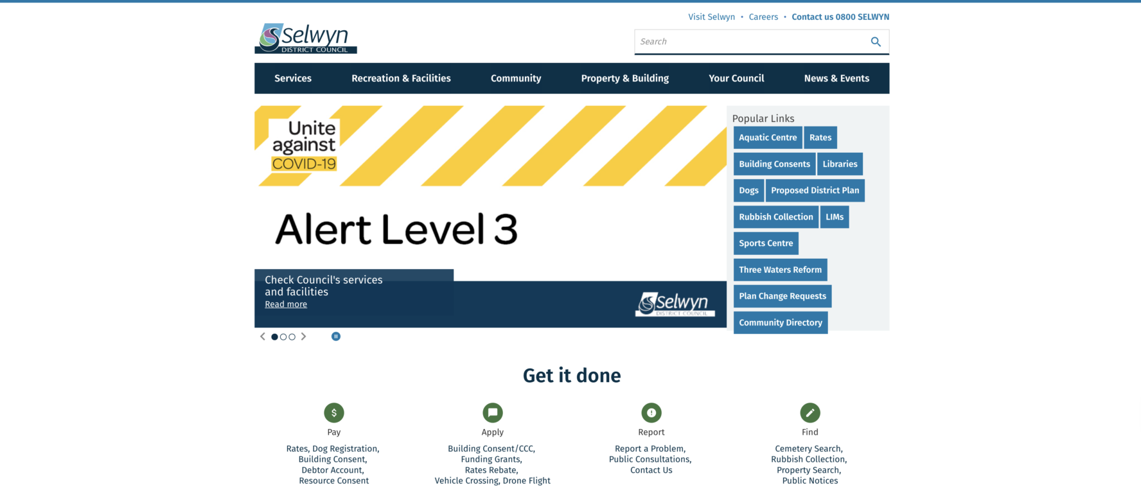1141x497 pixels.
Task: Click 'Funding Grants,' text
Action: pos(491,459)
